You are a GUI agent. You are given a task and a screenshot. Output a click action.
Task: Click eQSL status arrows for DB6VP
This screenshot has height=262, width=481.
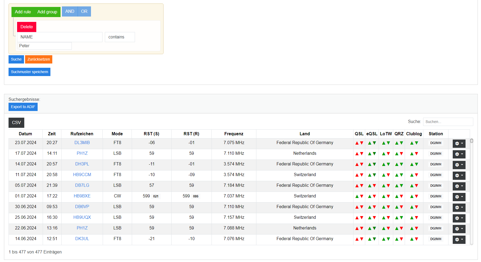tap(372, 207)
